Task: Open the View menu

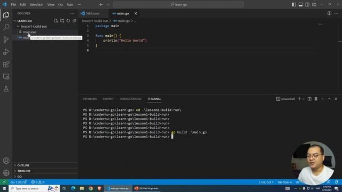Action: pyautogui.click(x=51, y=4)
